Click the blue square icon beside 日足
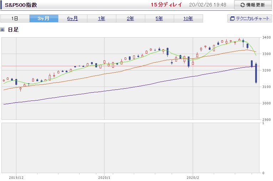The image size is (273, 181). [x=2, y=29]
